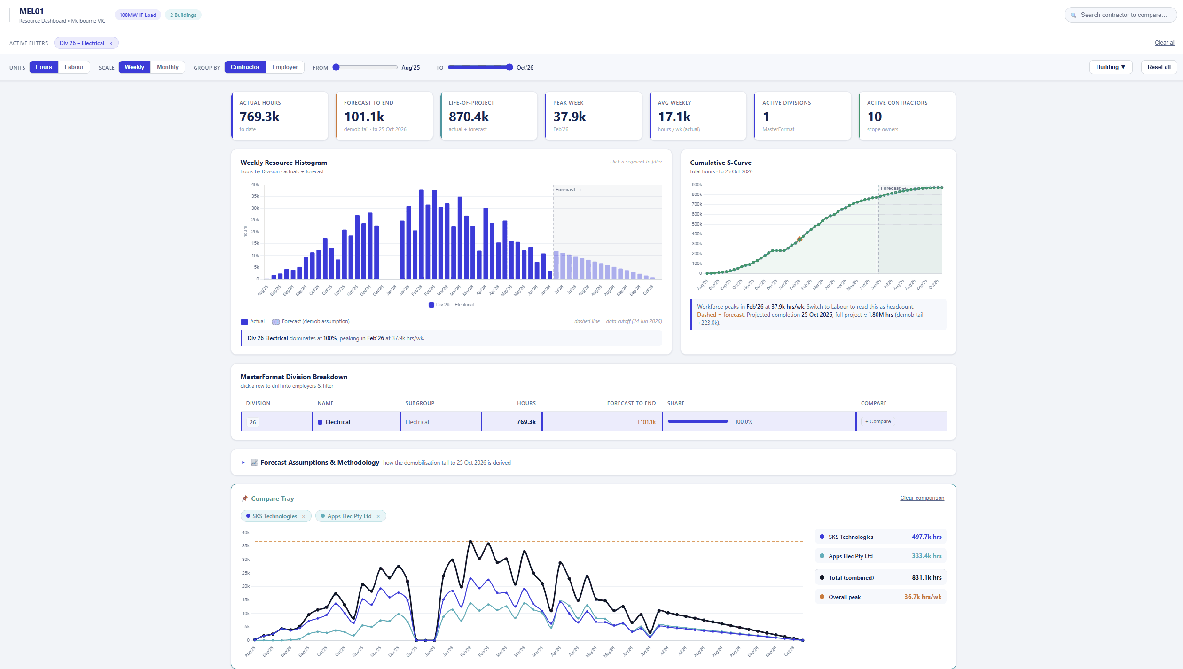Click the Clear comparison link
1183x669 pixels.
(x=922, y=498)
